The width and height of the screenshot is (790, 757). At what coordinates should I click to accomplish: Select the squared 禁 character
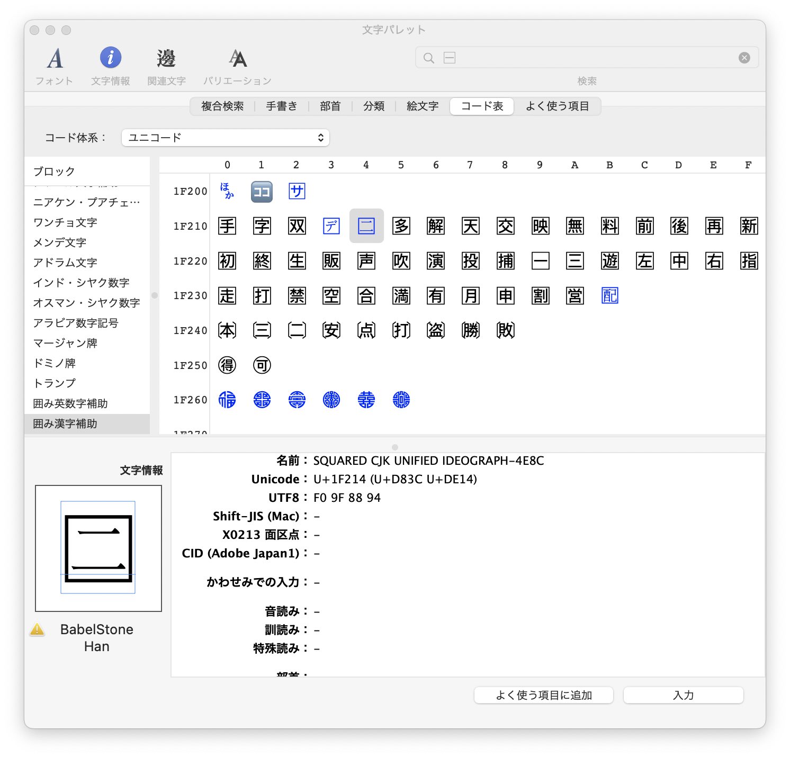pyautogui.click(x=297, y=295)
